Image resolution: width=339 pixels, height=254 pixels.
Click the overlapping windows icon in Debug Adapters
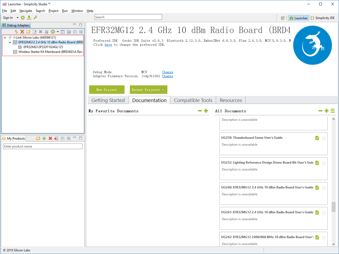coord(69,32)
